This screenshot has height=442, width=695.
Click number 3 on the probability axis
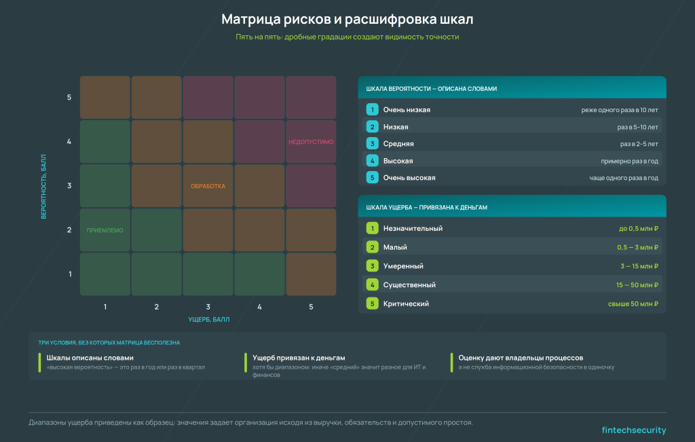[69, 186]
